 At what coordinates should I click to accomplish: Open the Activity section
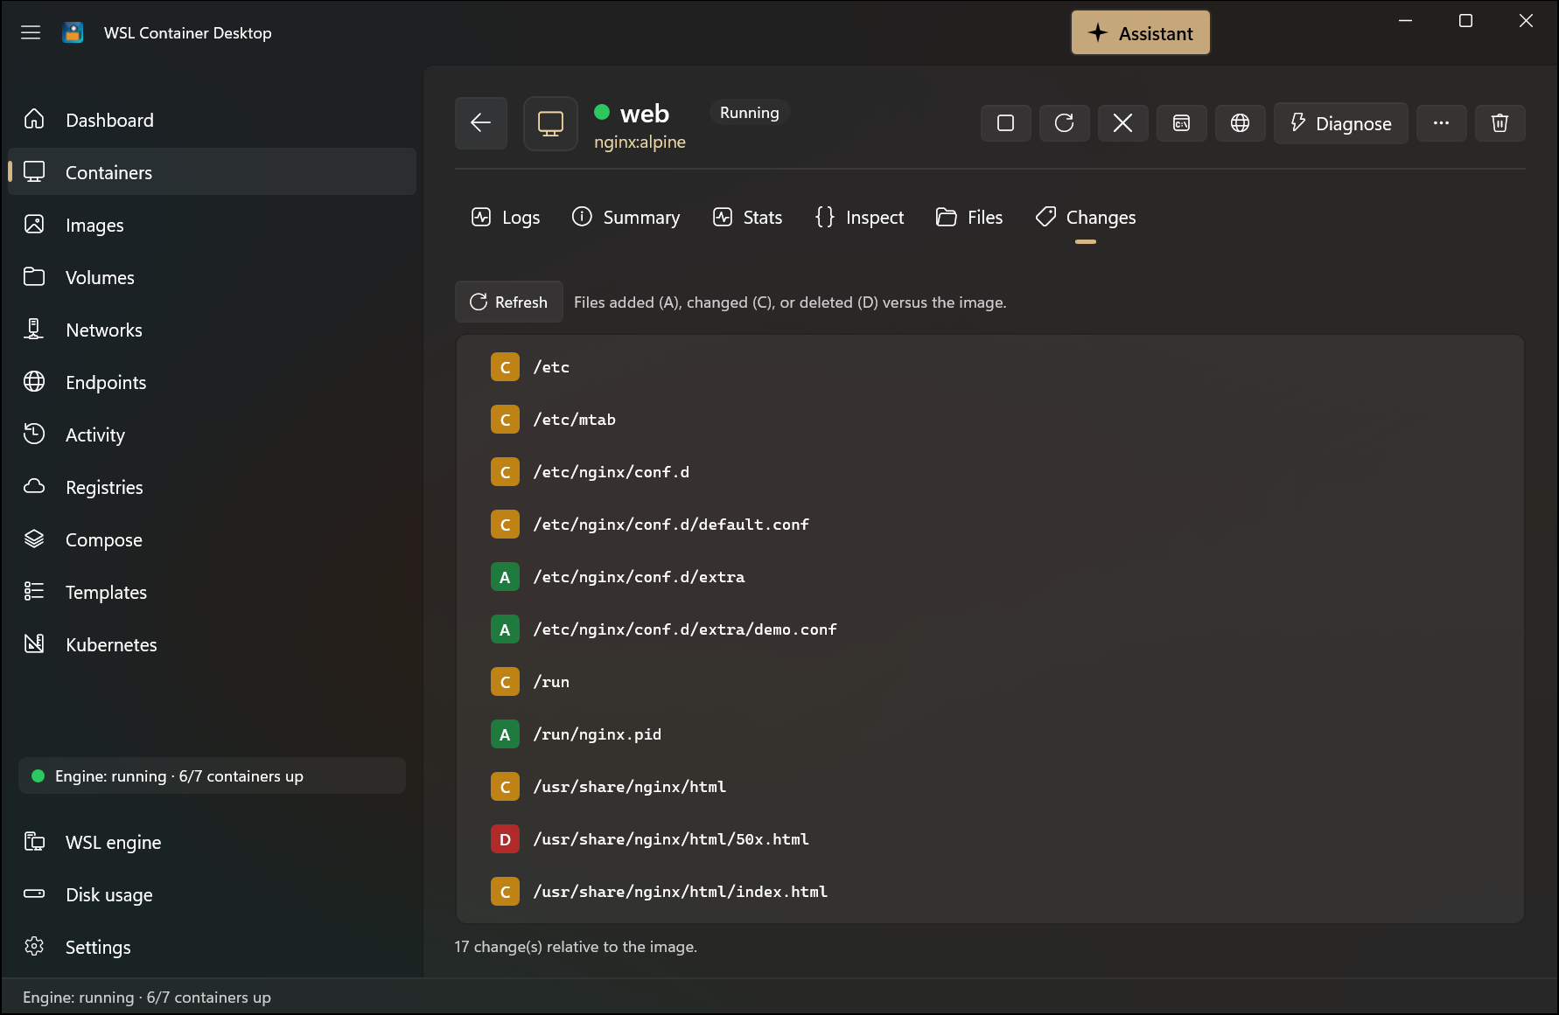(212, 435)
